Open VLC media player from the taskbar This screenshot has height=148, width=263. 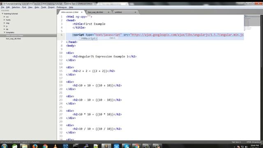(55, 146)
